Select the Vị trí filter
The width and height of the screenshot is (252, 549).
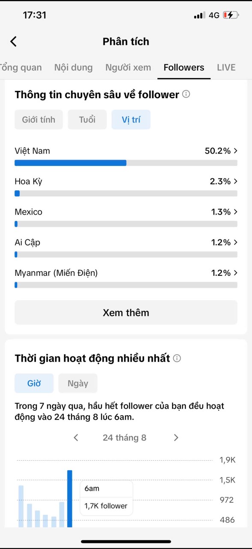[131, 120]
